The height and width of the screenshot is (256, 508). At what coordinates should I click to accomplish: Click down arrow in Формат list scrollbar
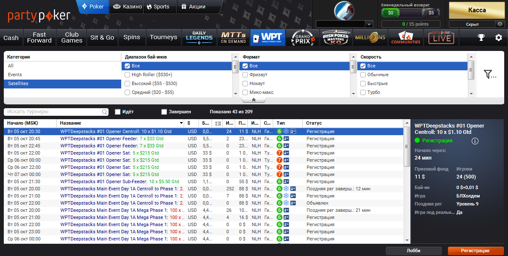[x=353, y=94]
